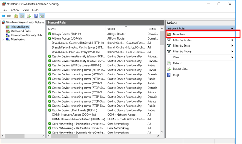Viewport: 242px width, 144px height.
Task: Click the Up one level folder icon
Action: (x=16, y=16)
